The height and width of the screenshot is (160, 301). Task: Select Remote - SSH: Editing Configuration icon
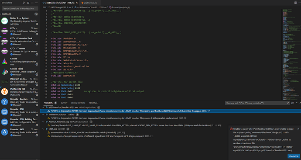[x=5, y=122]
